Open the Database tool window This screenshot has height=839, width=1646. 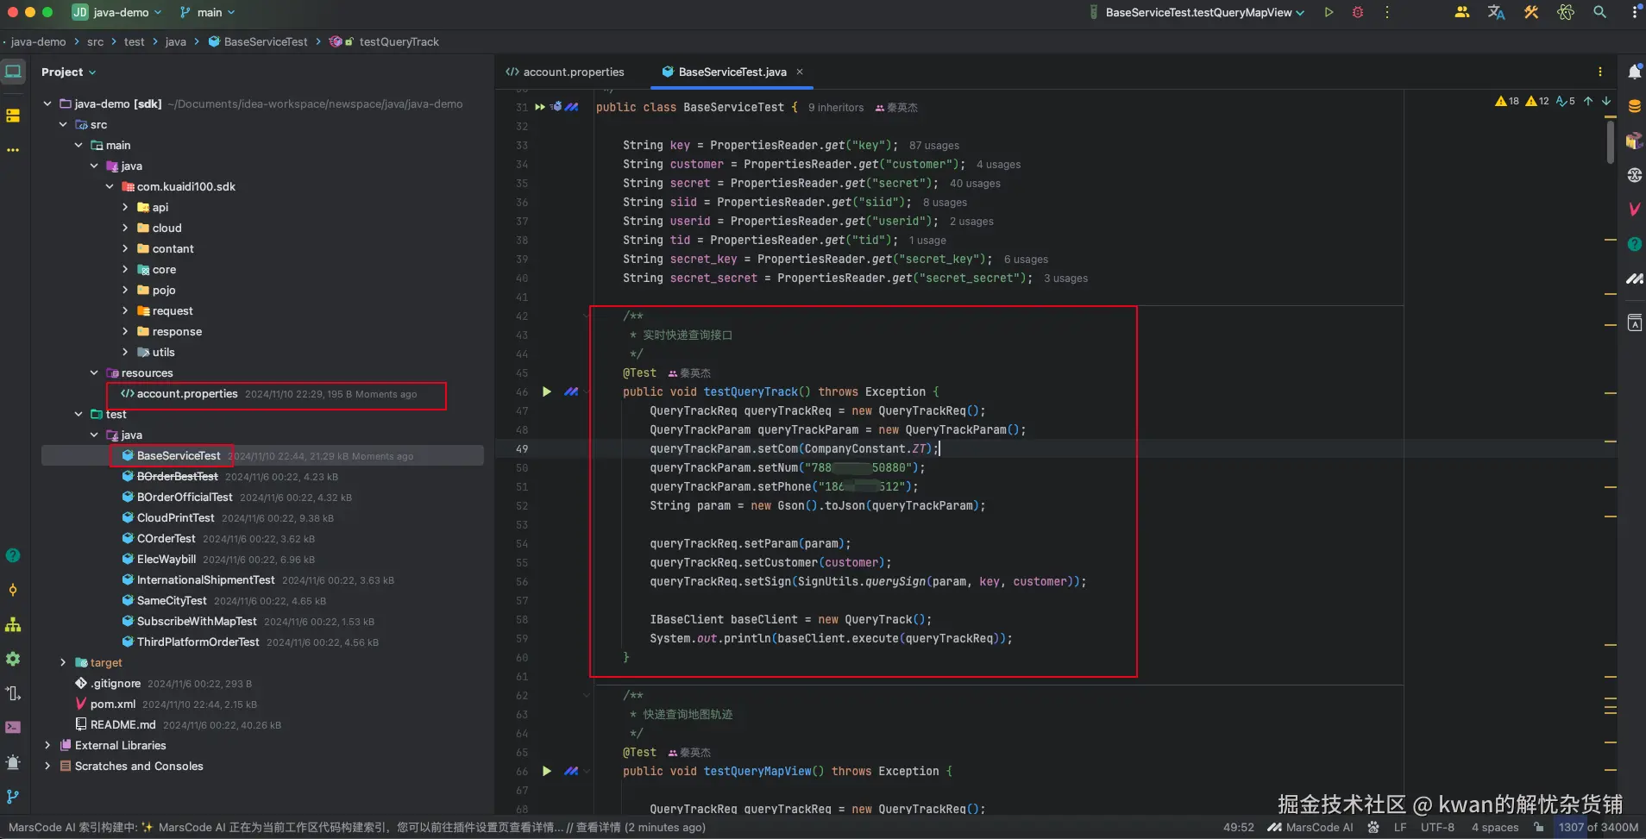point(1634,106)
